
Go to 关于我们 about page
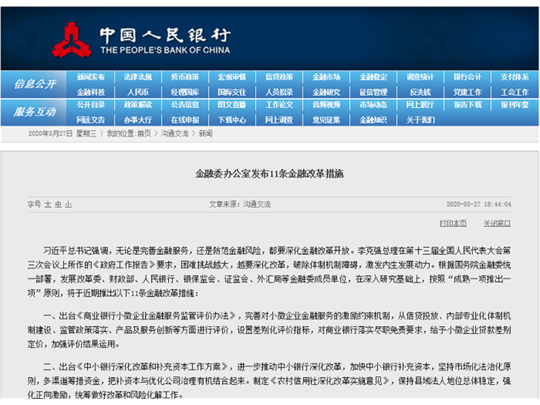pos(420,119)
